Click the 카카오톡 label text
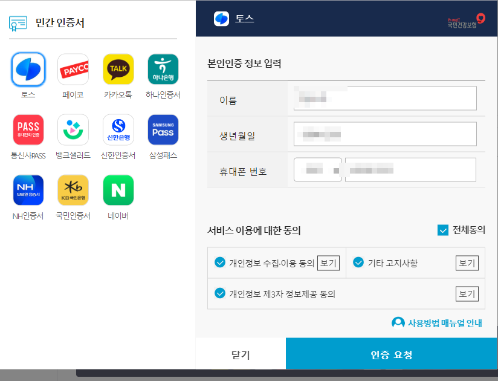Image resolution: width=498 pixels, height=381 pixels. point(118,95)
